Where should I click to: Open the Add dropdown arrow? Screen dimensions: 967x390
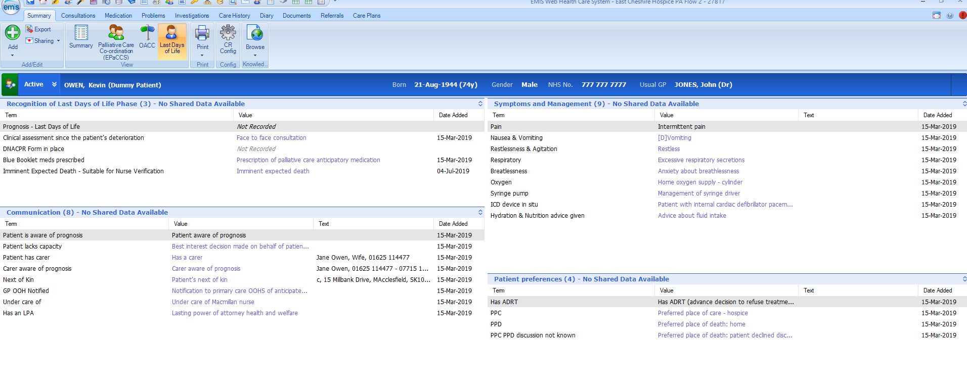point(13,56)
